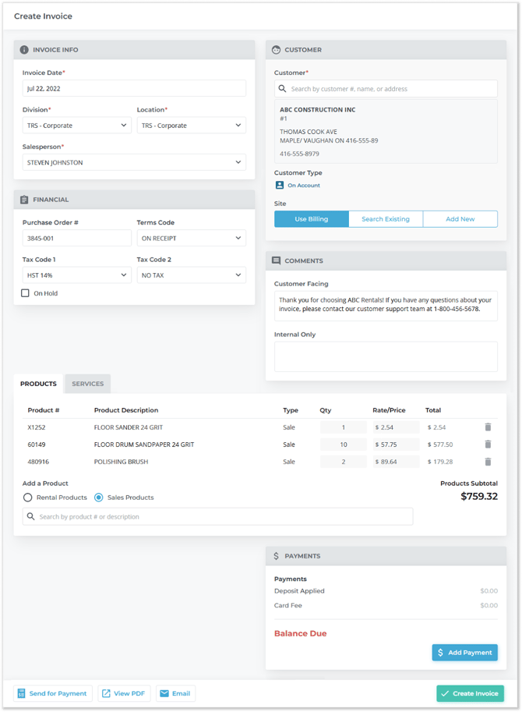Screen dimensions: 522x712
Task: Click the Invoice Info header icon
Action: pyautogui.click(x=24, y=50)
